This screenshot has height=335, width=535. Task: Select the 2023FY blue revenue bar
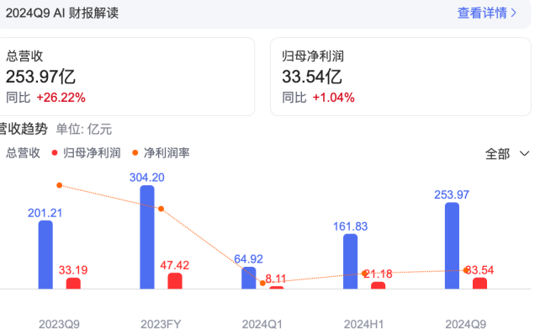point(147,237)
